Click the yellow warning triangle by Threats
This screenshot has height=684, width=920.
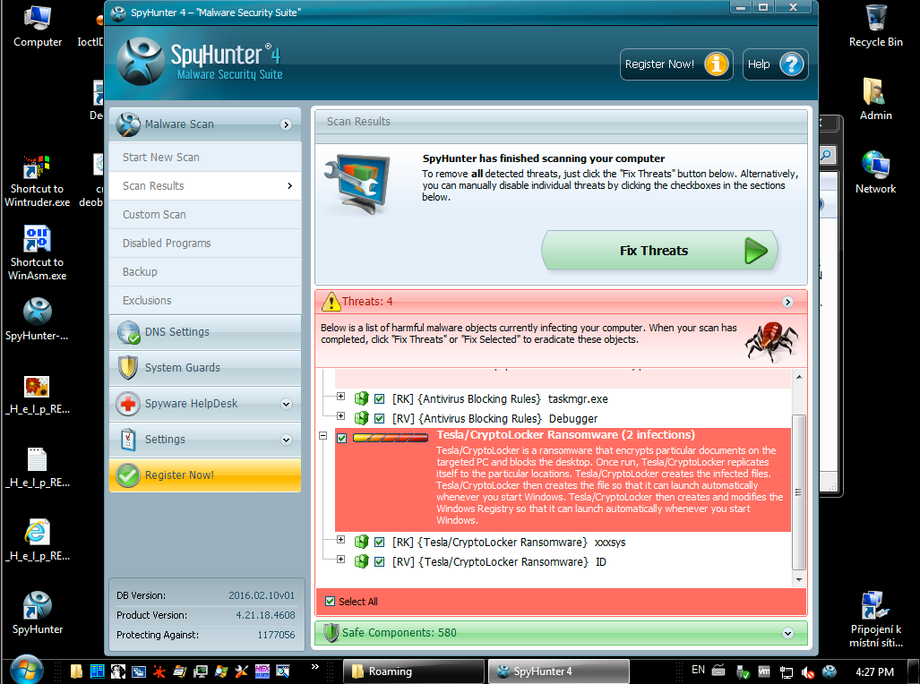331,301
